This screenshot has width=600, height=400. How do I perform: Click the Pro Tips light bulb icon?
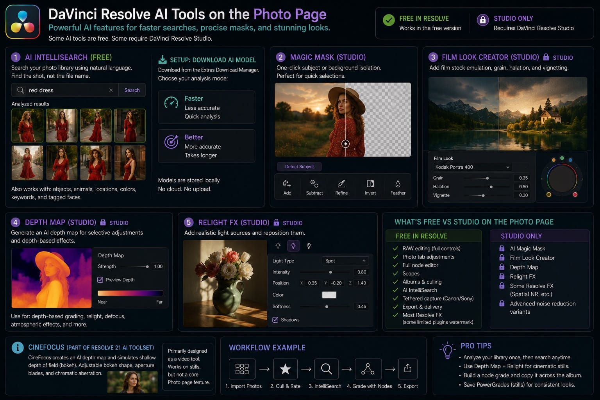(448, 350)
